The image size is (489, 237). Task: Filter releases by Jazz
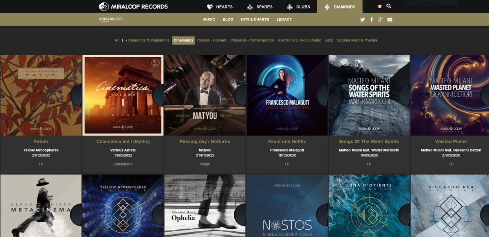pyautogui.click(x=329, y=40)
